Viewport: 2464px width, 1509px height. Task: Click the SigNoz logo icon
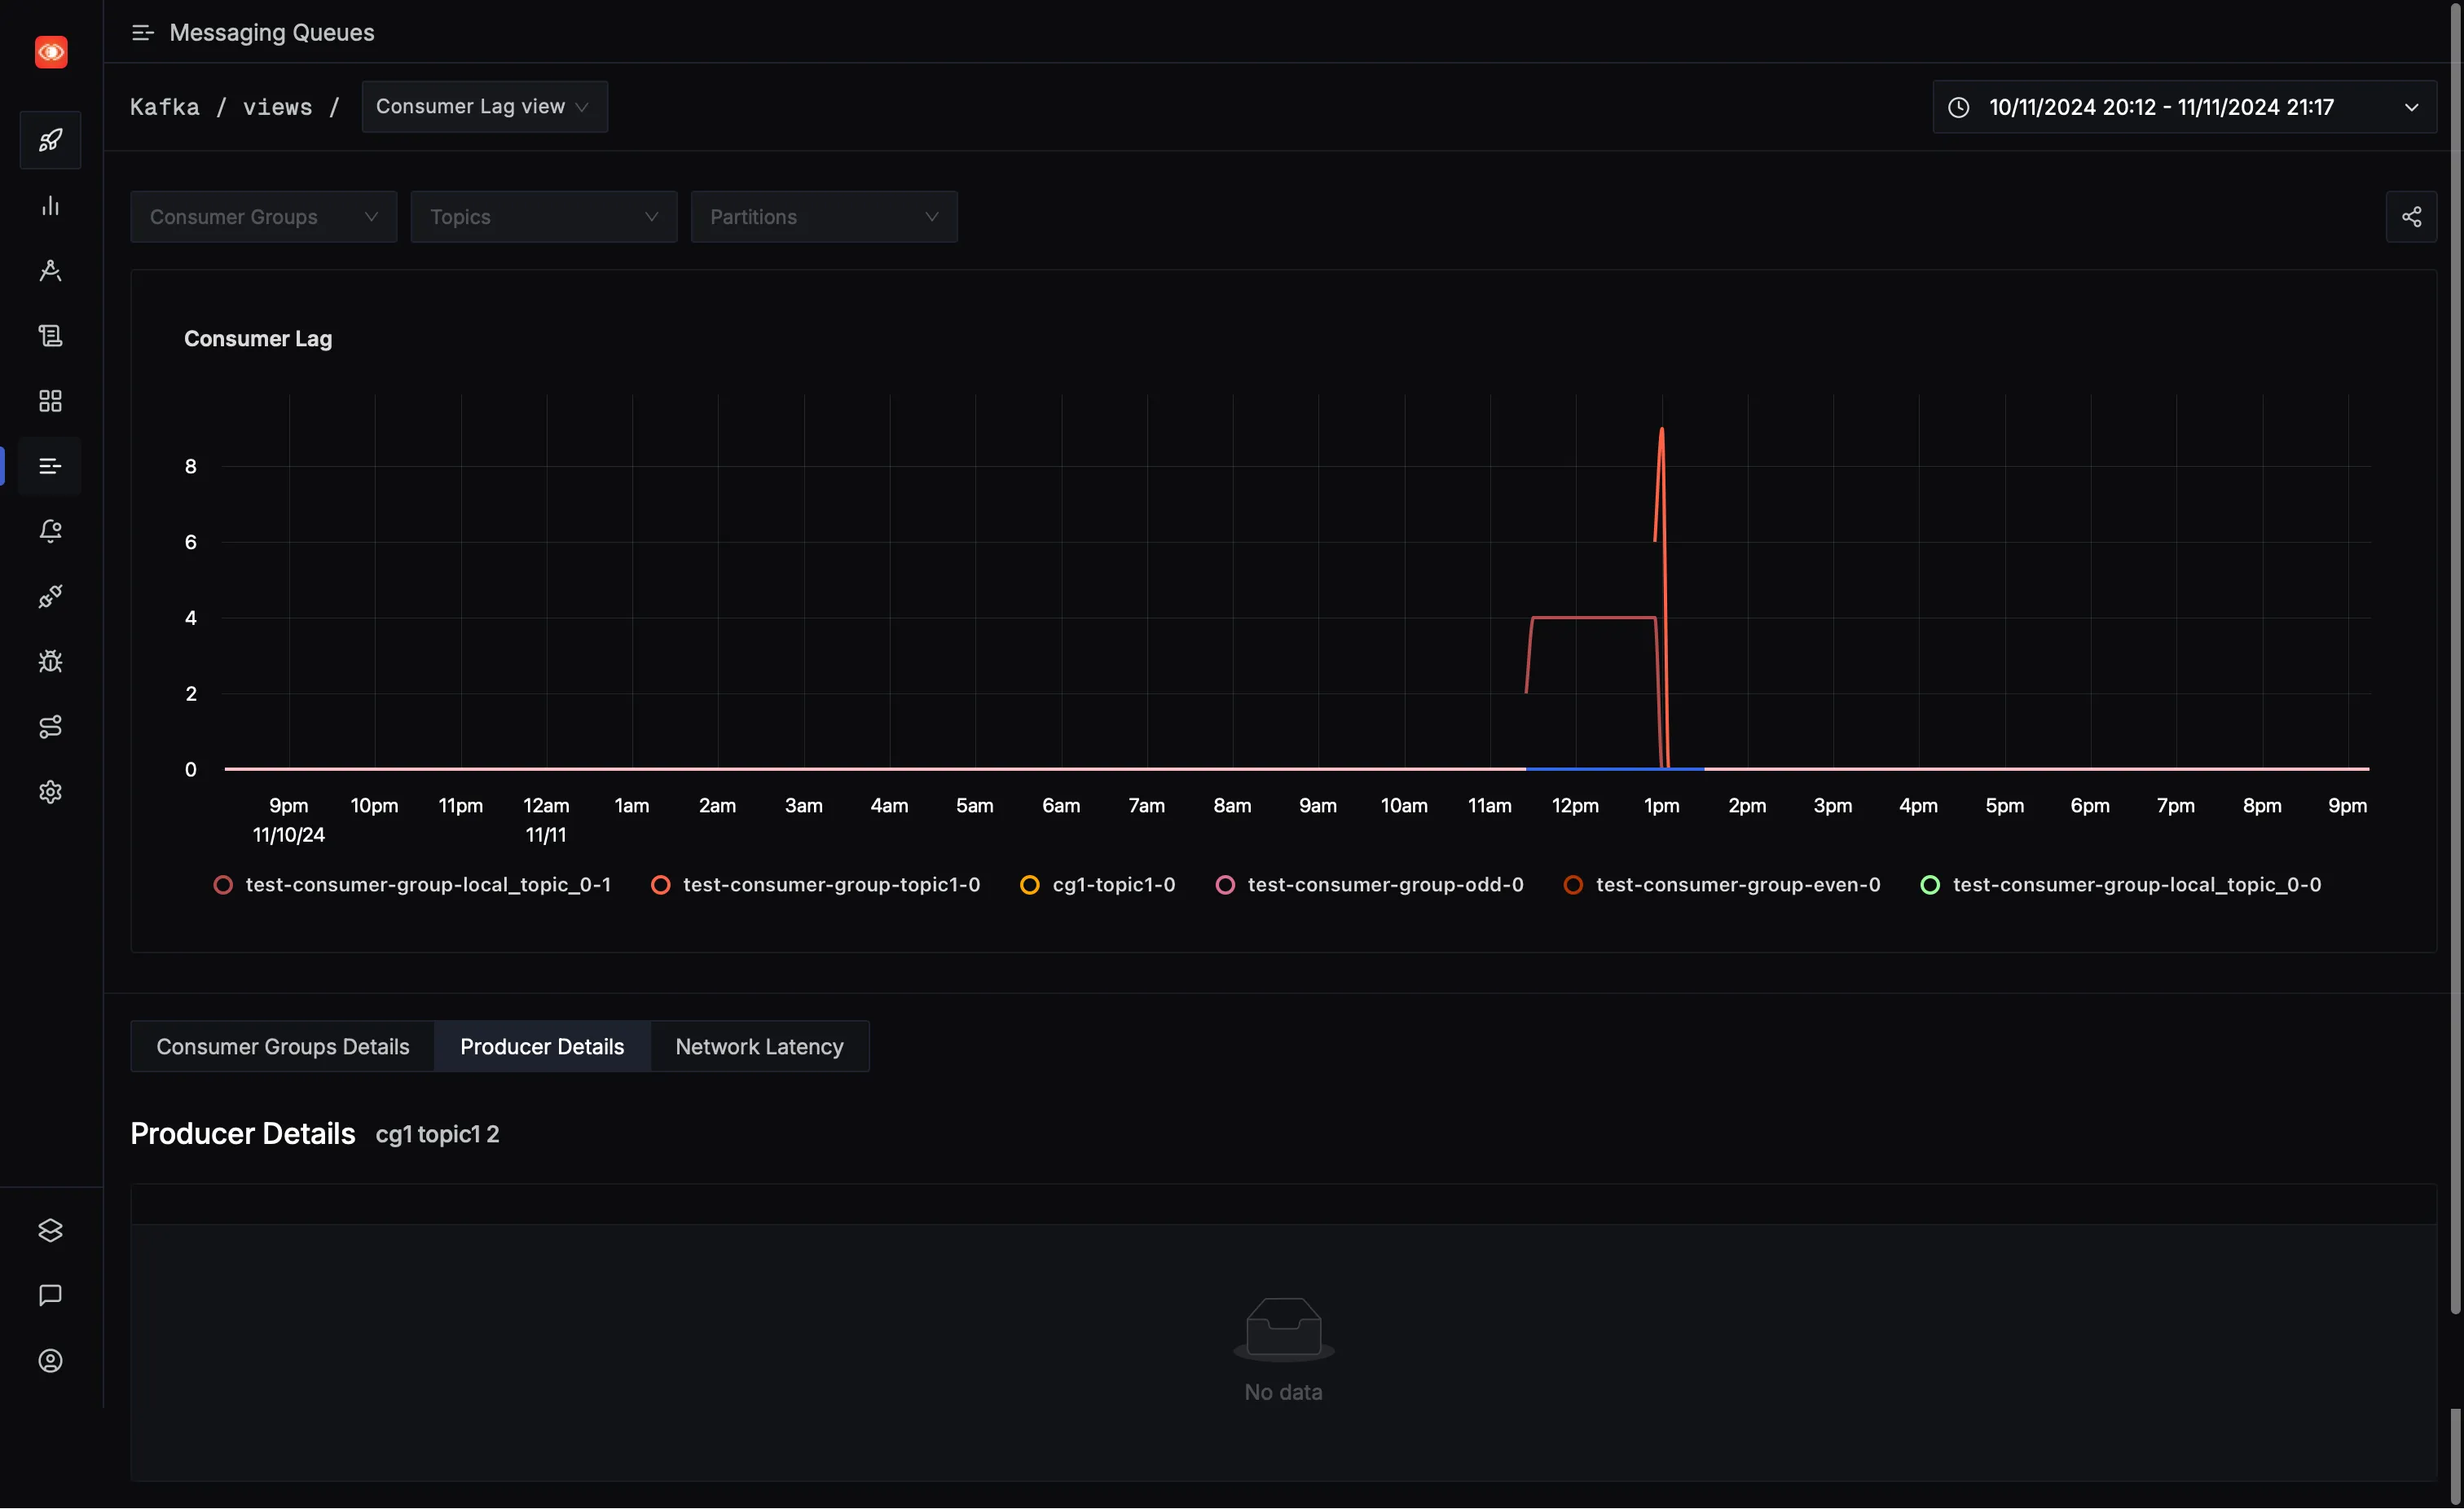[51, 52]
